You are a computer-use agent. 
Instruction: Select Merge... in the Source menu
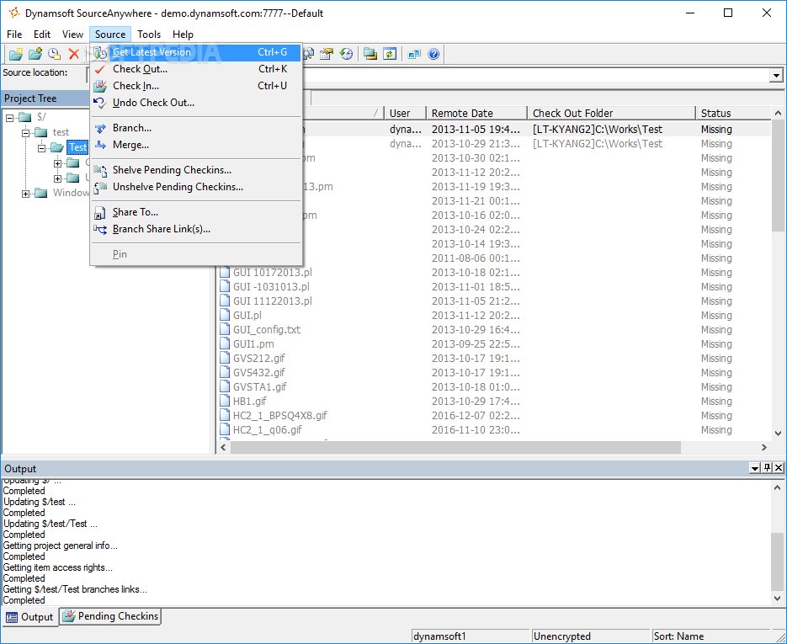[196, 145]
